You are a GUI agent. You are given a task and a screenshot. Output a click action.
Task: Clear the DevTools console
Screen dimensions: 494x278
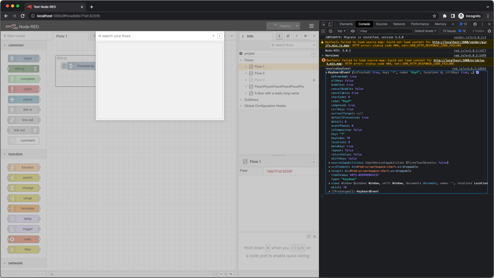click(331, 31)
